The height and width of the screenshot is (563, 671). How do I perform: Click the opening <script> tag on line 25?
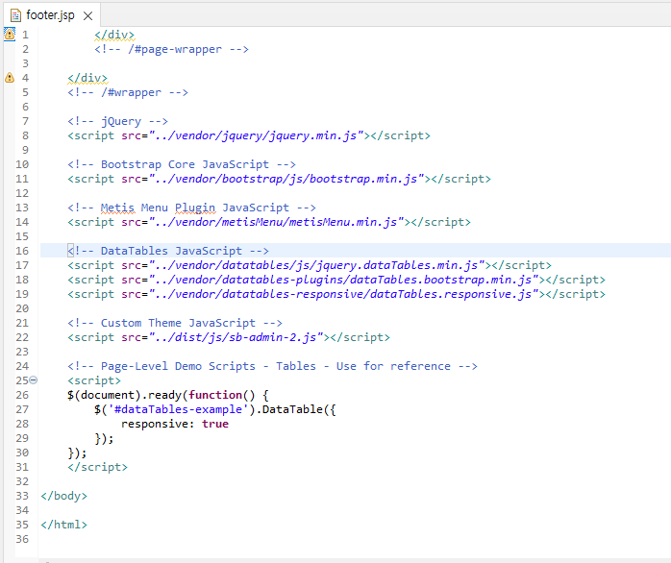click(94, 380)
